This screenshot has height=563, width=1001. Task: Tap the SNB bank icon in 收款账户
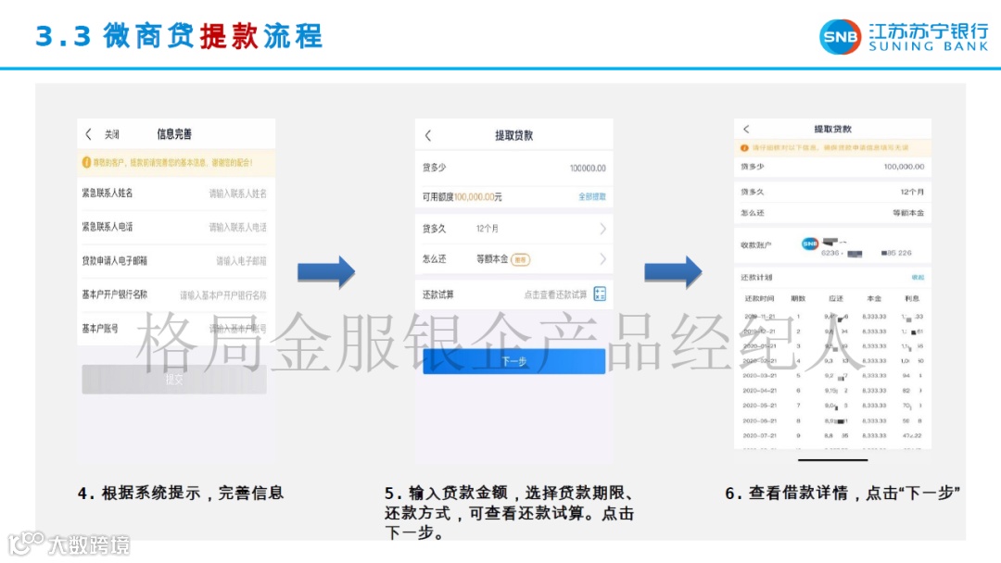(809, 244)
